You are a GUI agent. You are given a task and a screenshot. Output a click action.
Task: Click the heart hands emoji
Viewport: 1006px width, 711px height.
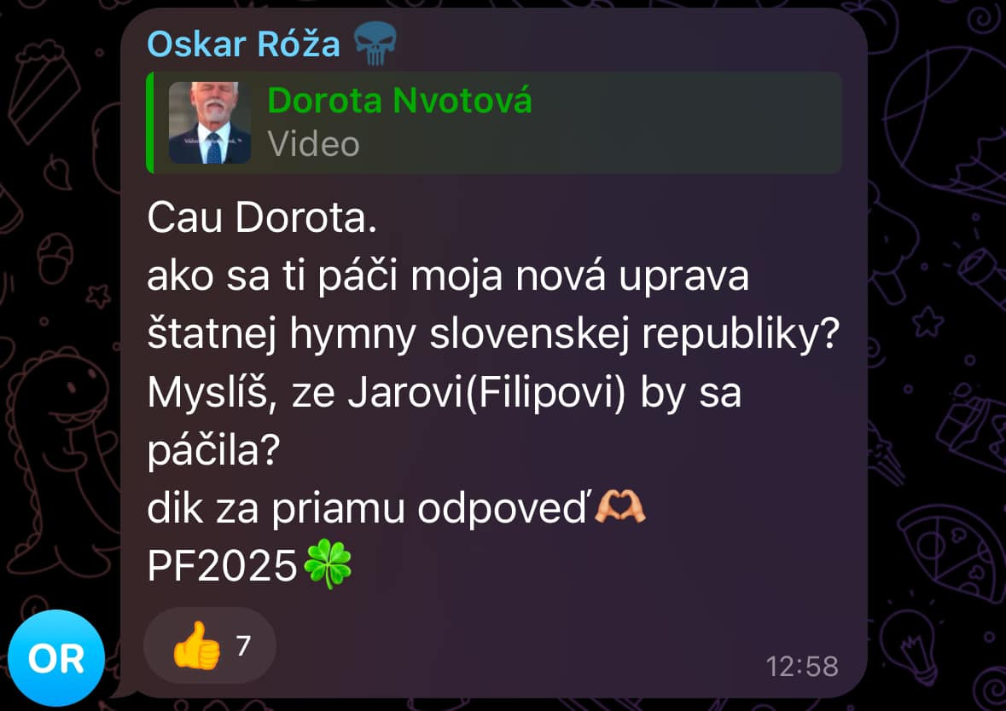coord(619,506)
